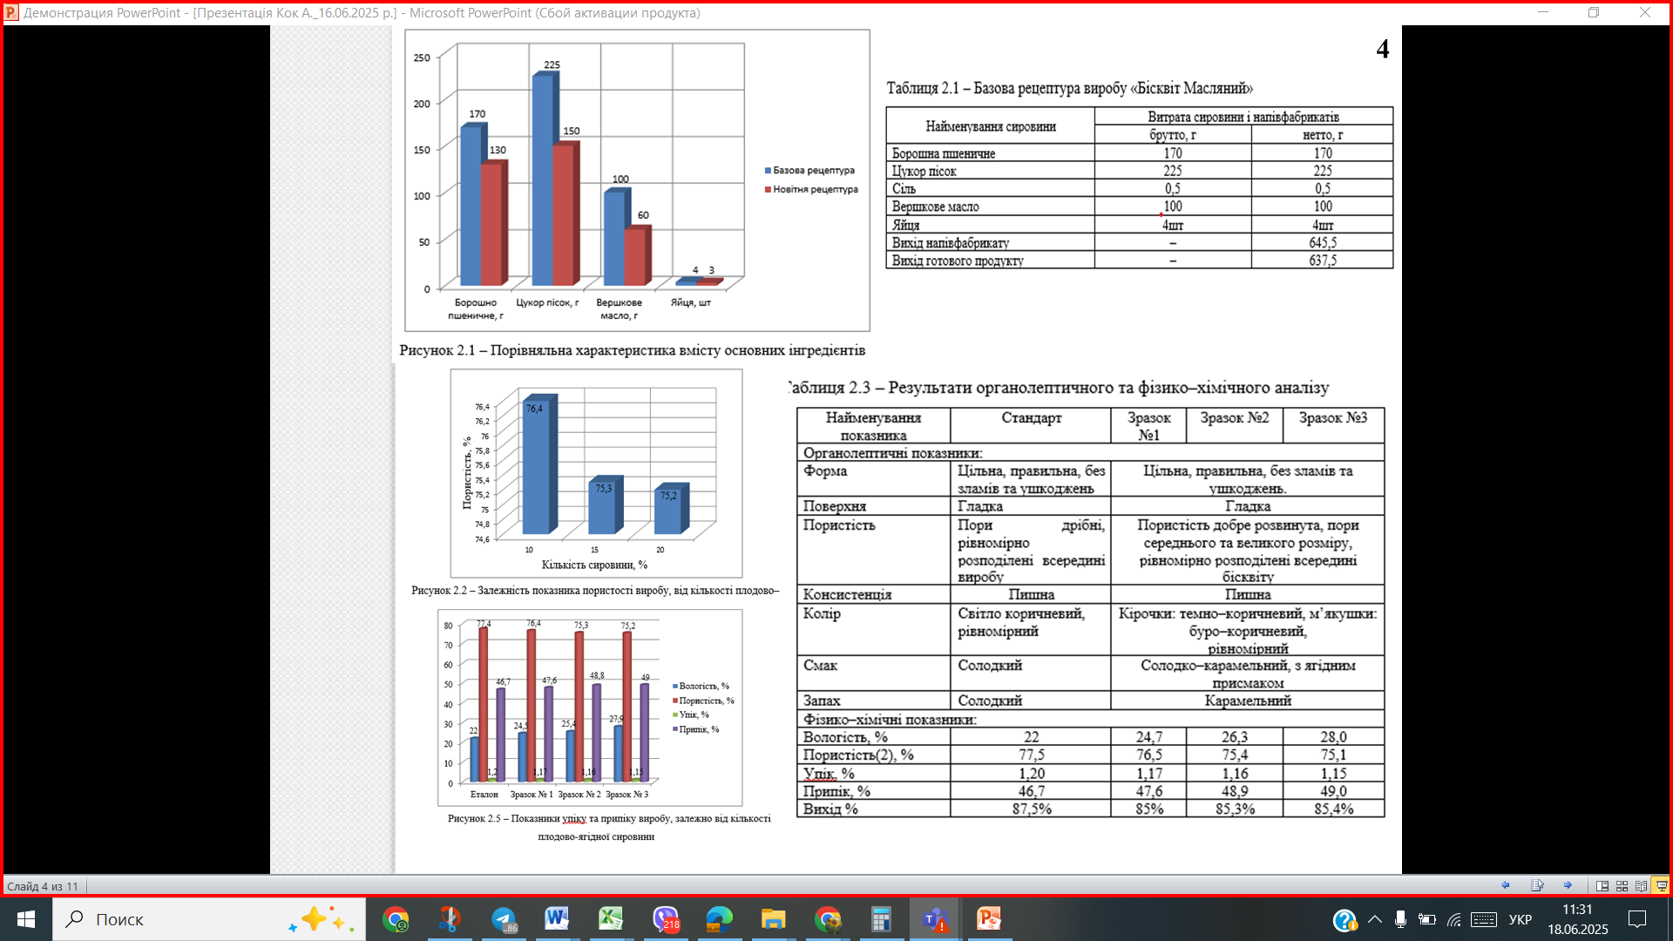1673x941 pixels.
Task: Click the Windows Start button
Action: [x=26, y=919]
